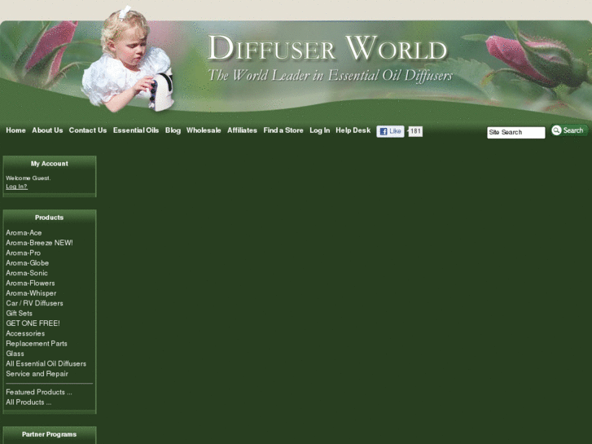Open the Replacement Parts link
The width and height of the screenshot is (592, 444).
tap(37, 344)
